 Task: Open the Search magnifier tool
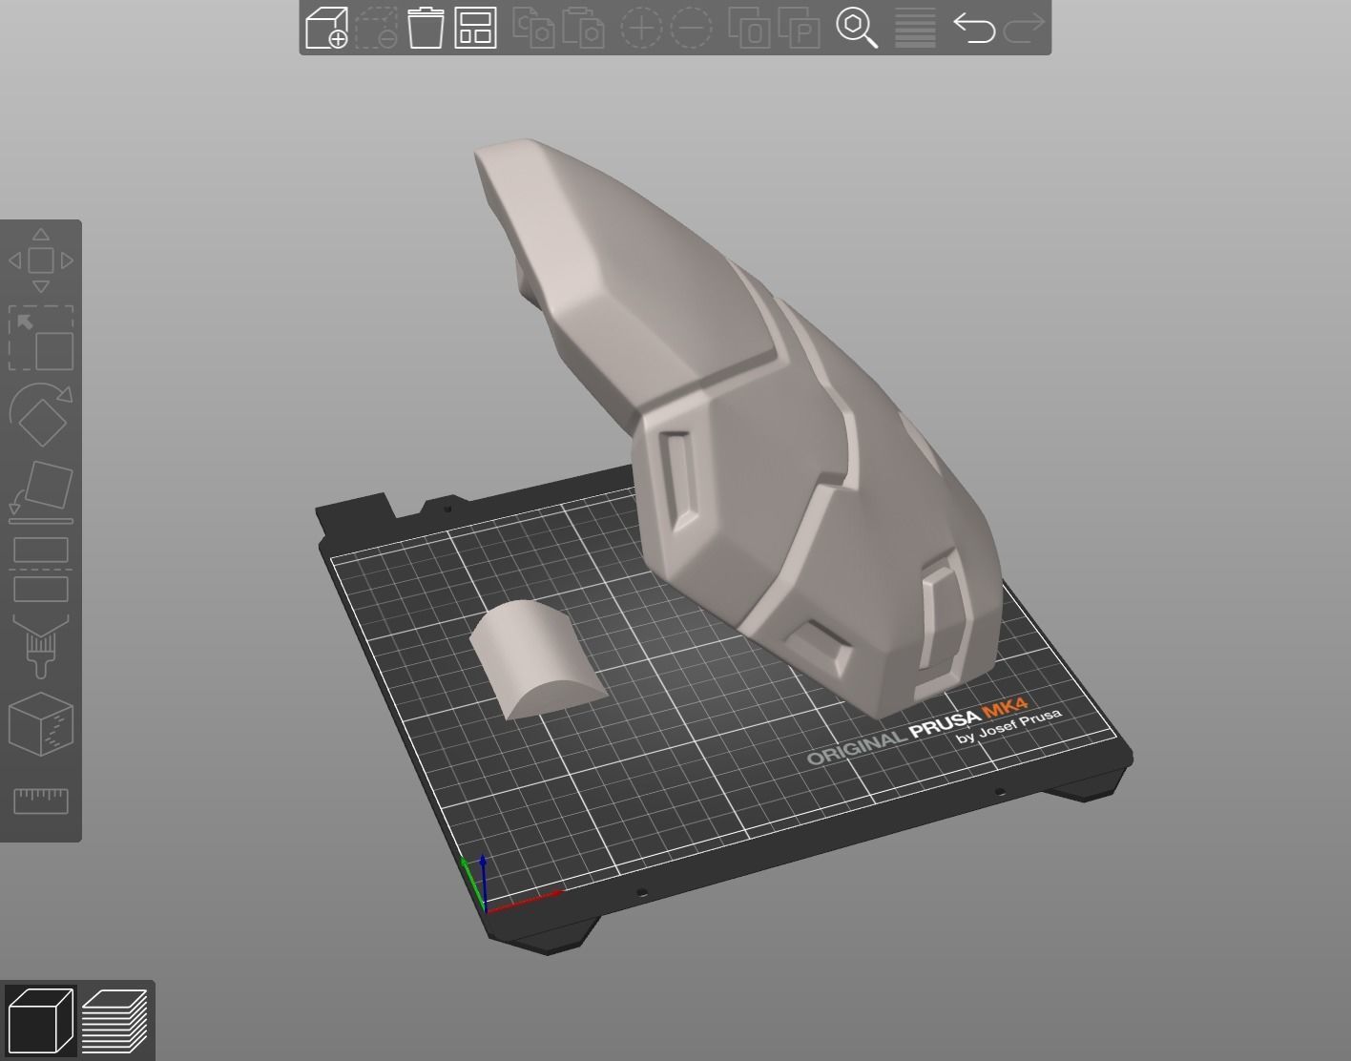pyautogui.click(x=857, y=28)
